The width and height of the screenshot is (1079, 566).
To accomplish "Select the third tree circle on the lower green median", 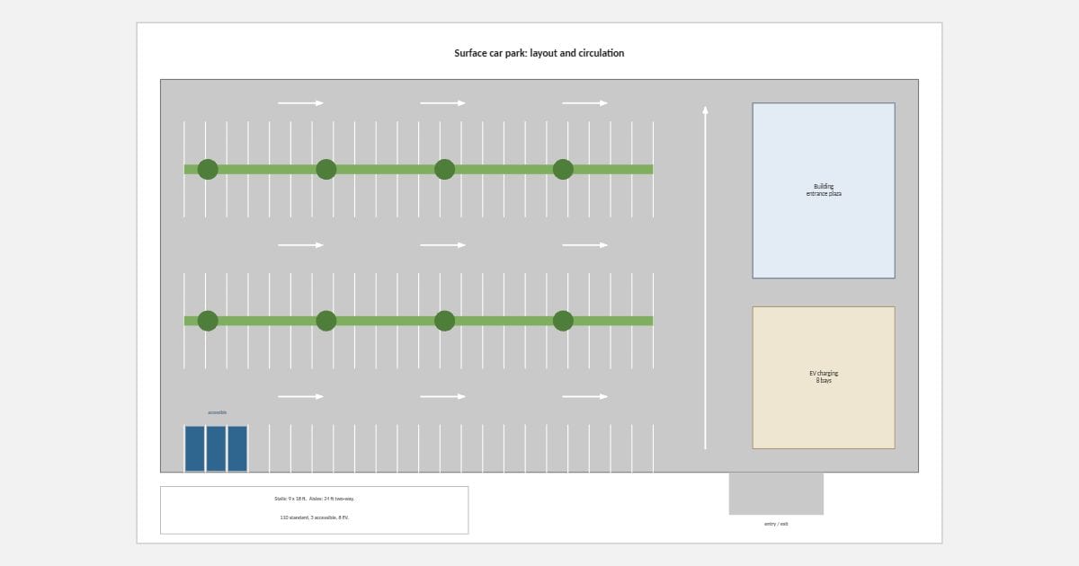I will point(444,321).
